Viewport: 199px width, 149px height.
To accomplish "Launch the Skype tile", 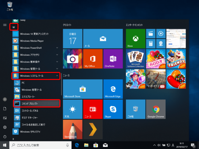I will [x=113, y=109].
